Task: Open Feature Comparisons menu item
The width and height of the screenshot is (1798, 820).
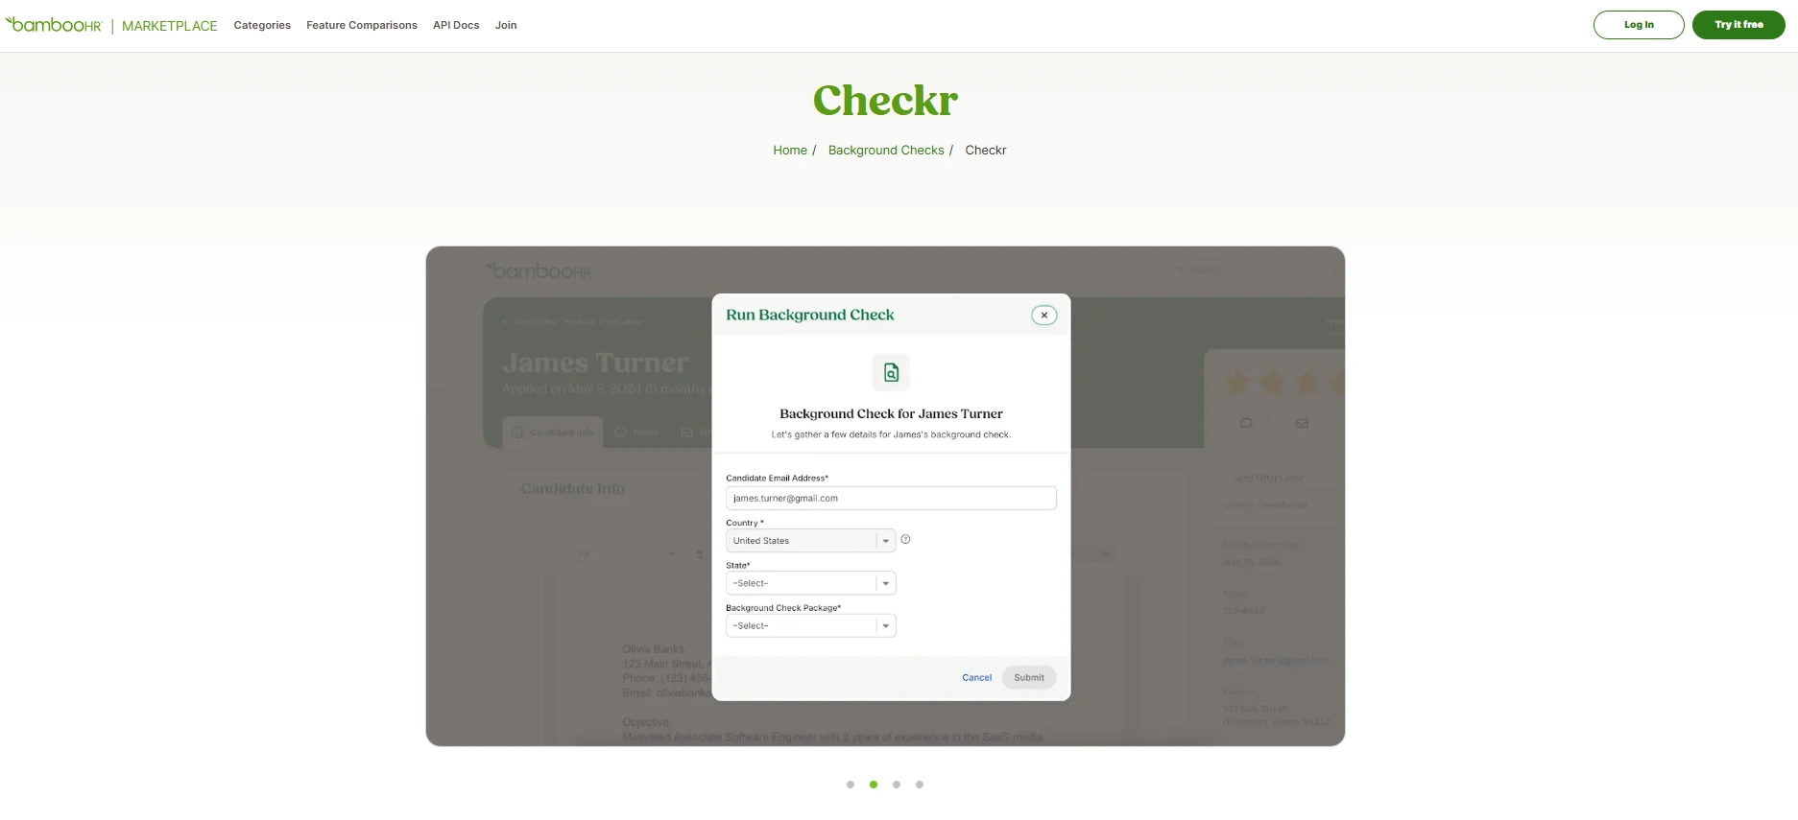Action: tap(362, 25)
